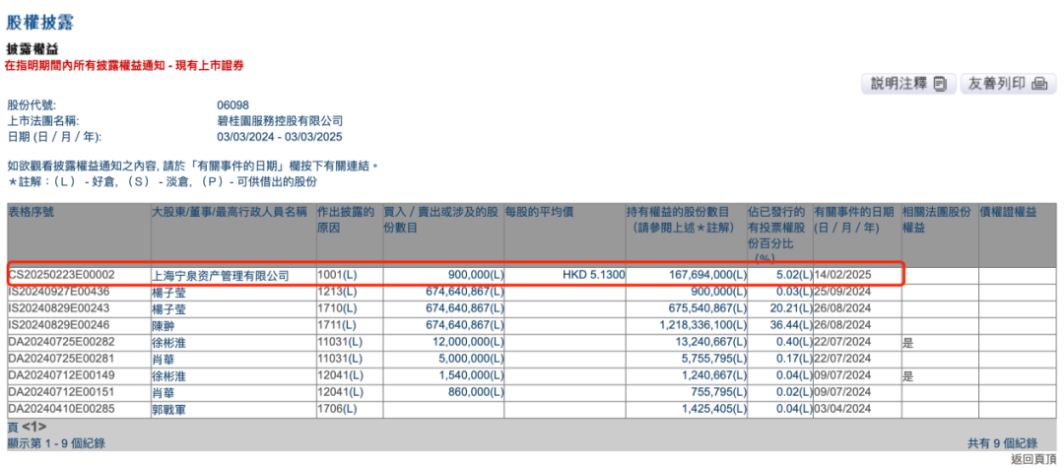Open the event date 25/09/2024 link

pos(842,293)
